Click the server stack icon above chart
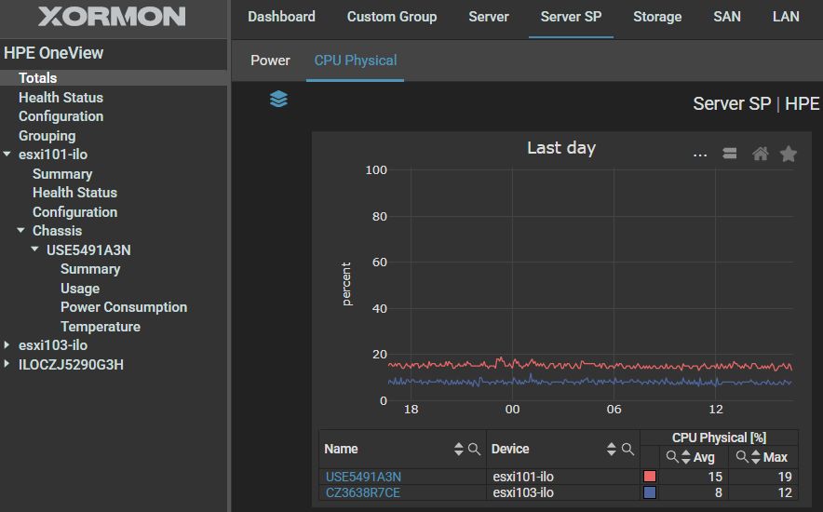Image resolution: width=823 pixels, height=512 pixels. coord(730,154)
